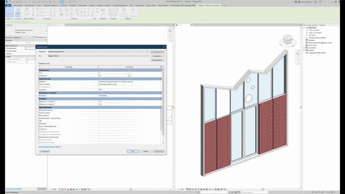Viewport: 345px width, 194px height.
Task: Click the scroll-down arrow of the parameters list
Action: 163,143
